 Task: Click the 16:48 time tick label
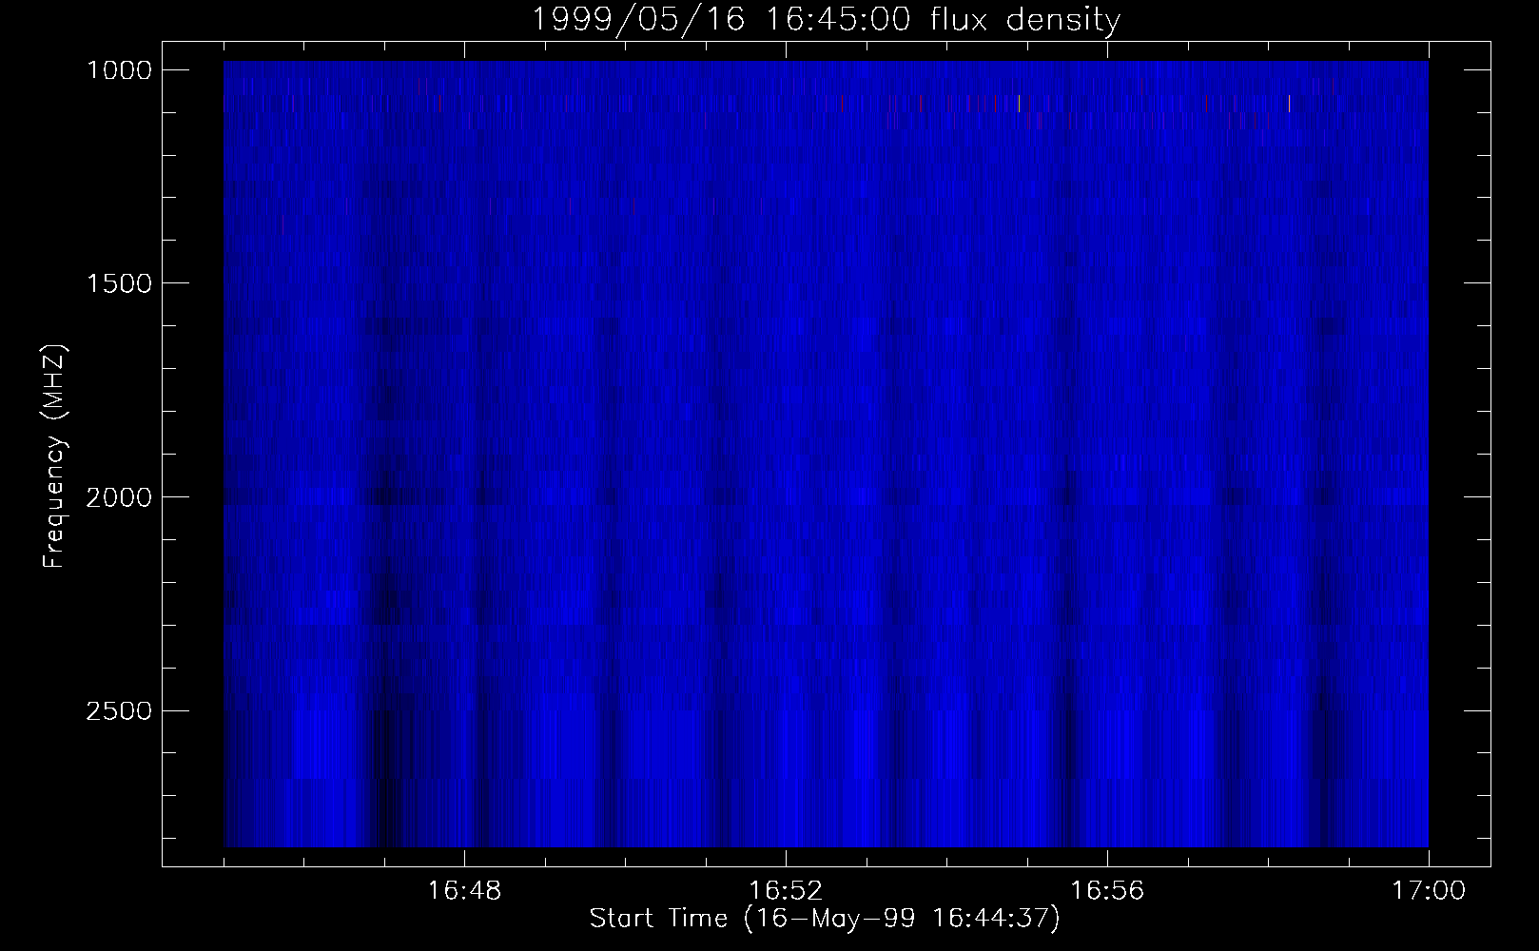464,891
